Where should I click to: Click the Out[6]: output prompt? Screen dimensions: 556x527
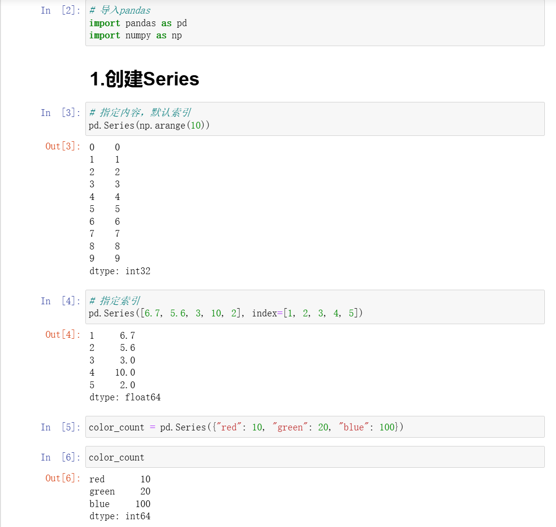(63, 478)
